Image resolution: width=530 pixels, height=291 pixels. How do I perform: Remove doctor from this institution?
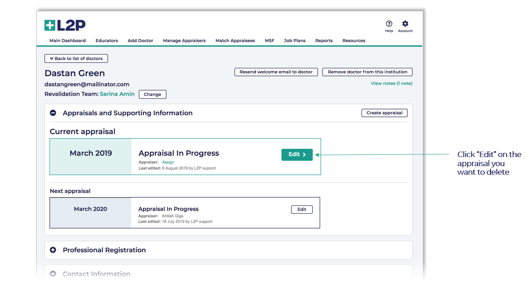(x=367, y=72)
